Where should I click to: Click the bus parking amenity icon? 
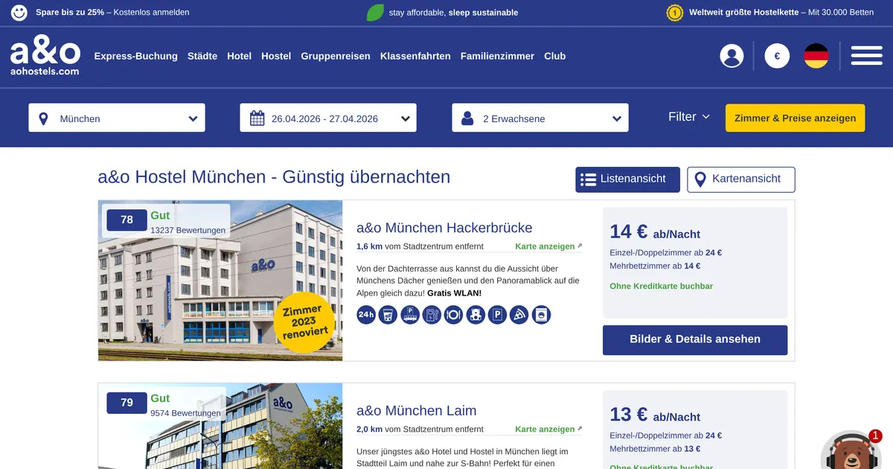point(410,315)
